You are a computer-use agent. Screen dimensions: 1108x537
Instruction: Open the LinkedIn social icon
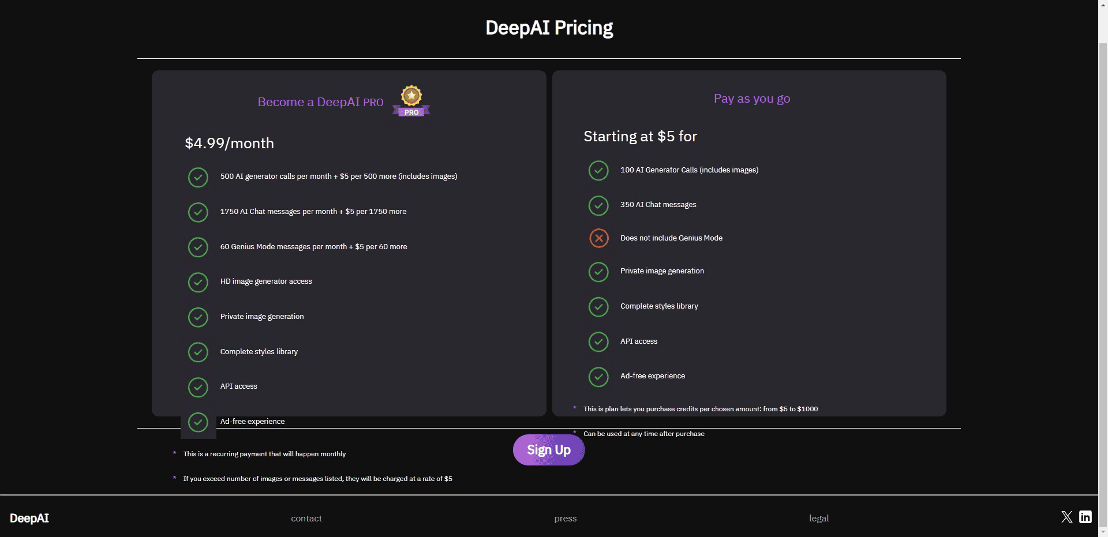coord(1085,517)
